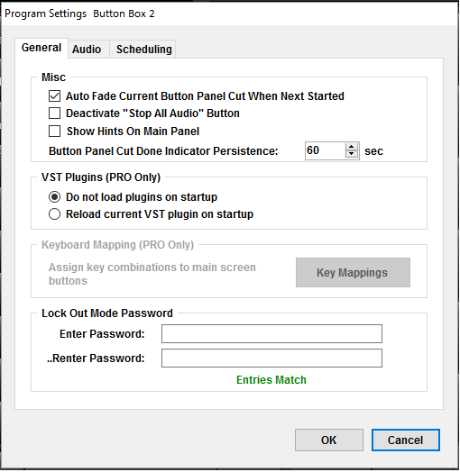Tick the Show Hints On Main Panel checkbox
Viewport: 460px width, 472px height.
click(54, 132)
